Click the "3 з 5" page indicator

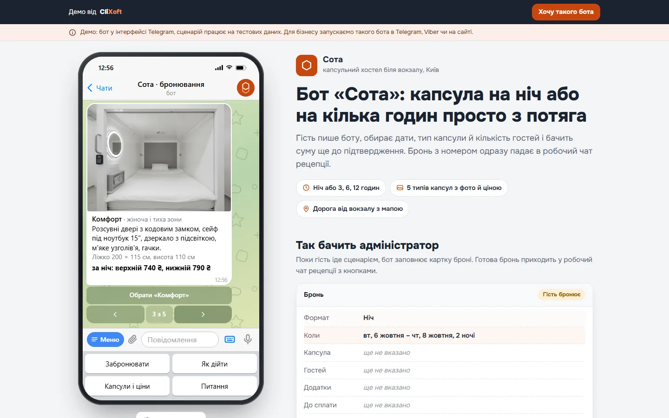point(159,314)
